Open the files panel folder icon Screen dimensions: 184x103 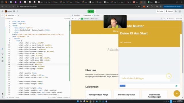pos(3,15)
